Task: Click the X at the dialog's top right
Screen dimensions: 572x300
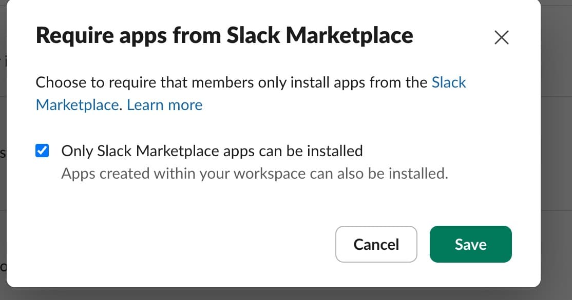Action: point(501,37)
